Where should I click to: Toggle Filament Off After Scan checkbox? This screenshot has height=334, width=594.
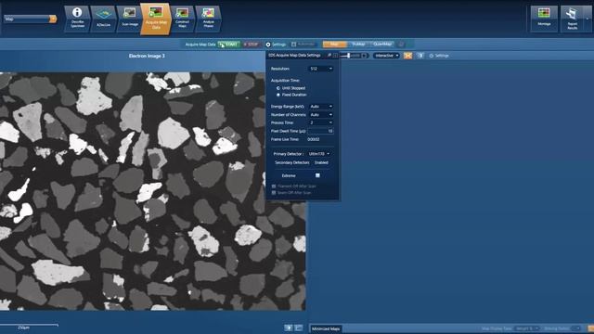tap(274, 186)
